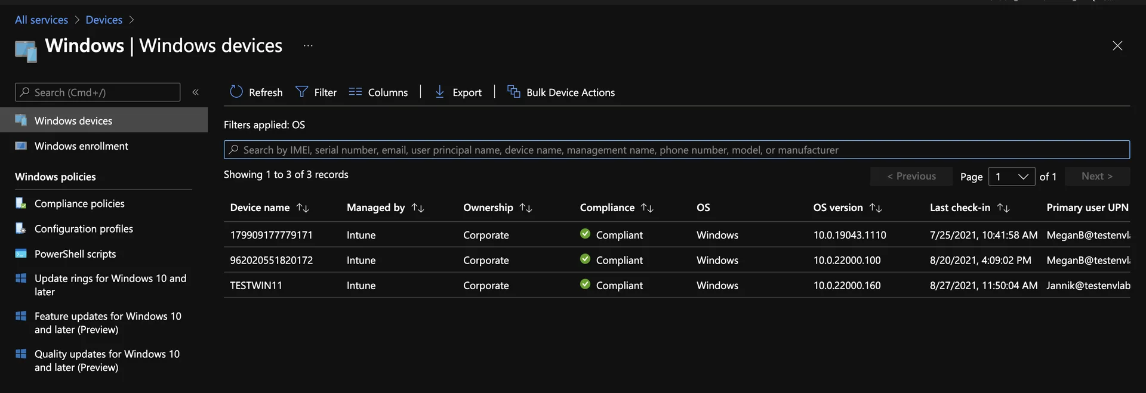Click the green compliant check for TESTWIN11
Viewport: 1146px width, 393px height.
(x=585, y=284)
